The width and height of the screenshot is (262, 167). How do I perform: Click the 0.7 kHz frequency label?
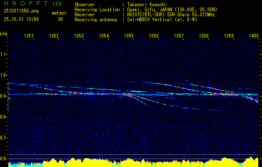(3, 138)
